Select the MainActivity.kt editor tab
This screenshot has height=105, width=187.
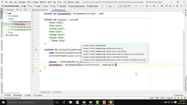tap(60, 10)
